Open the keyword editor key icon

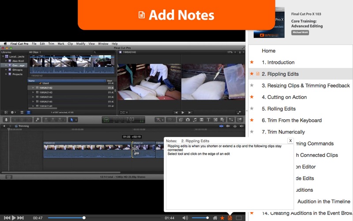pos(38,120)
